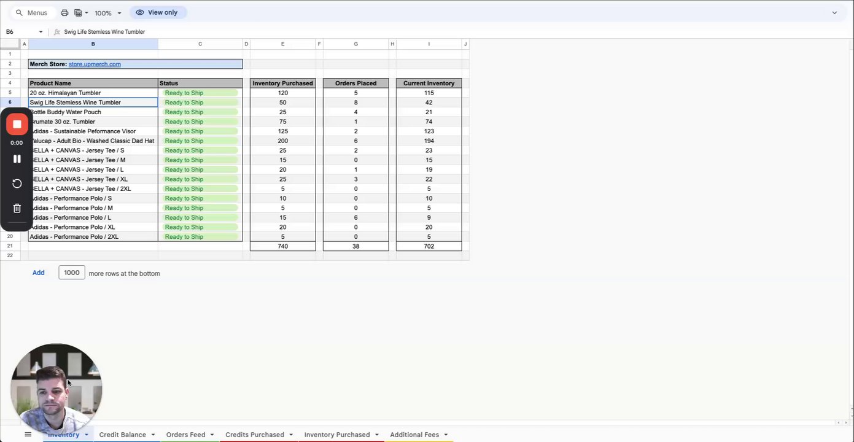This screenshot has width=854, height=442.
Task: Open the store.upmerch.com link
Action: tap(95, 64)
